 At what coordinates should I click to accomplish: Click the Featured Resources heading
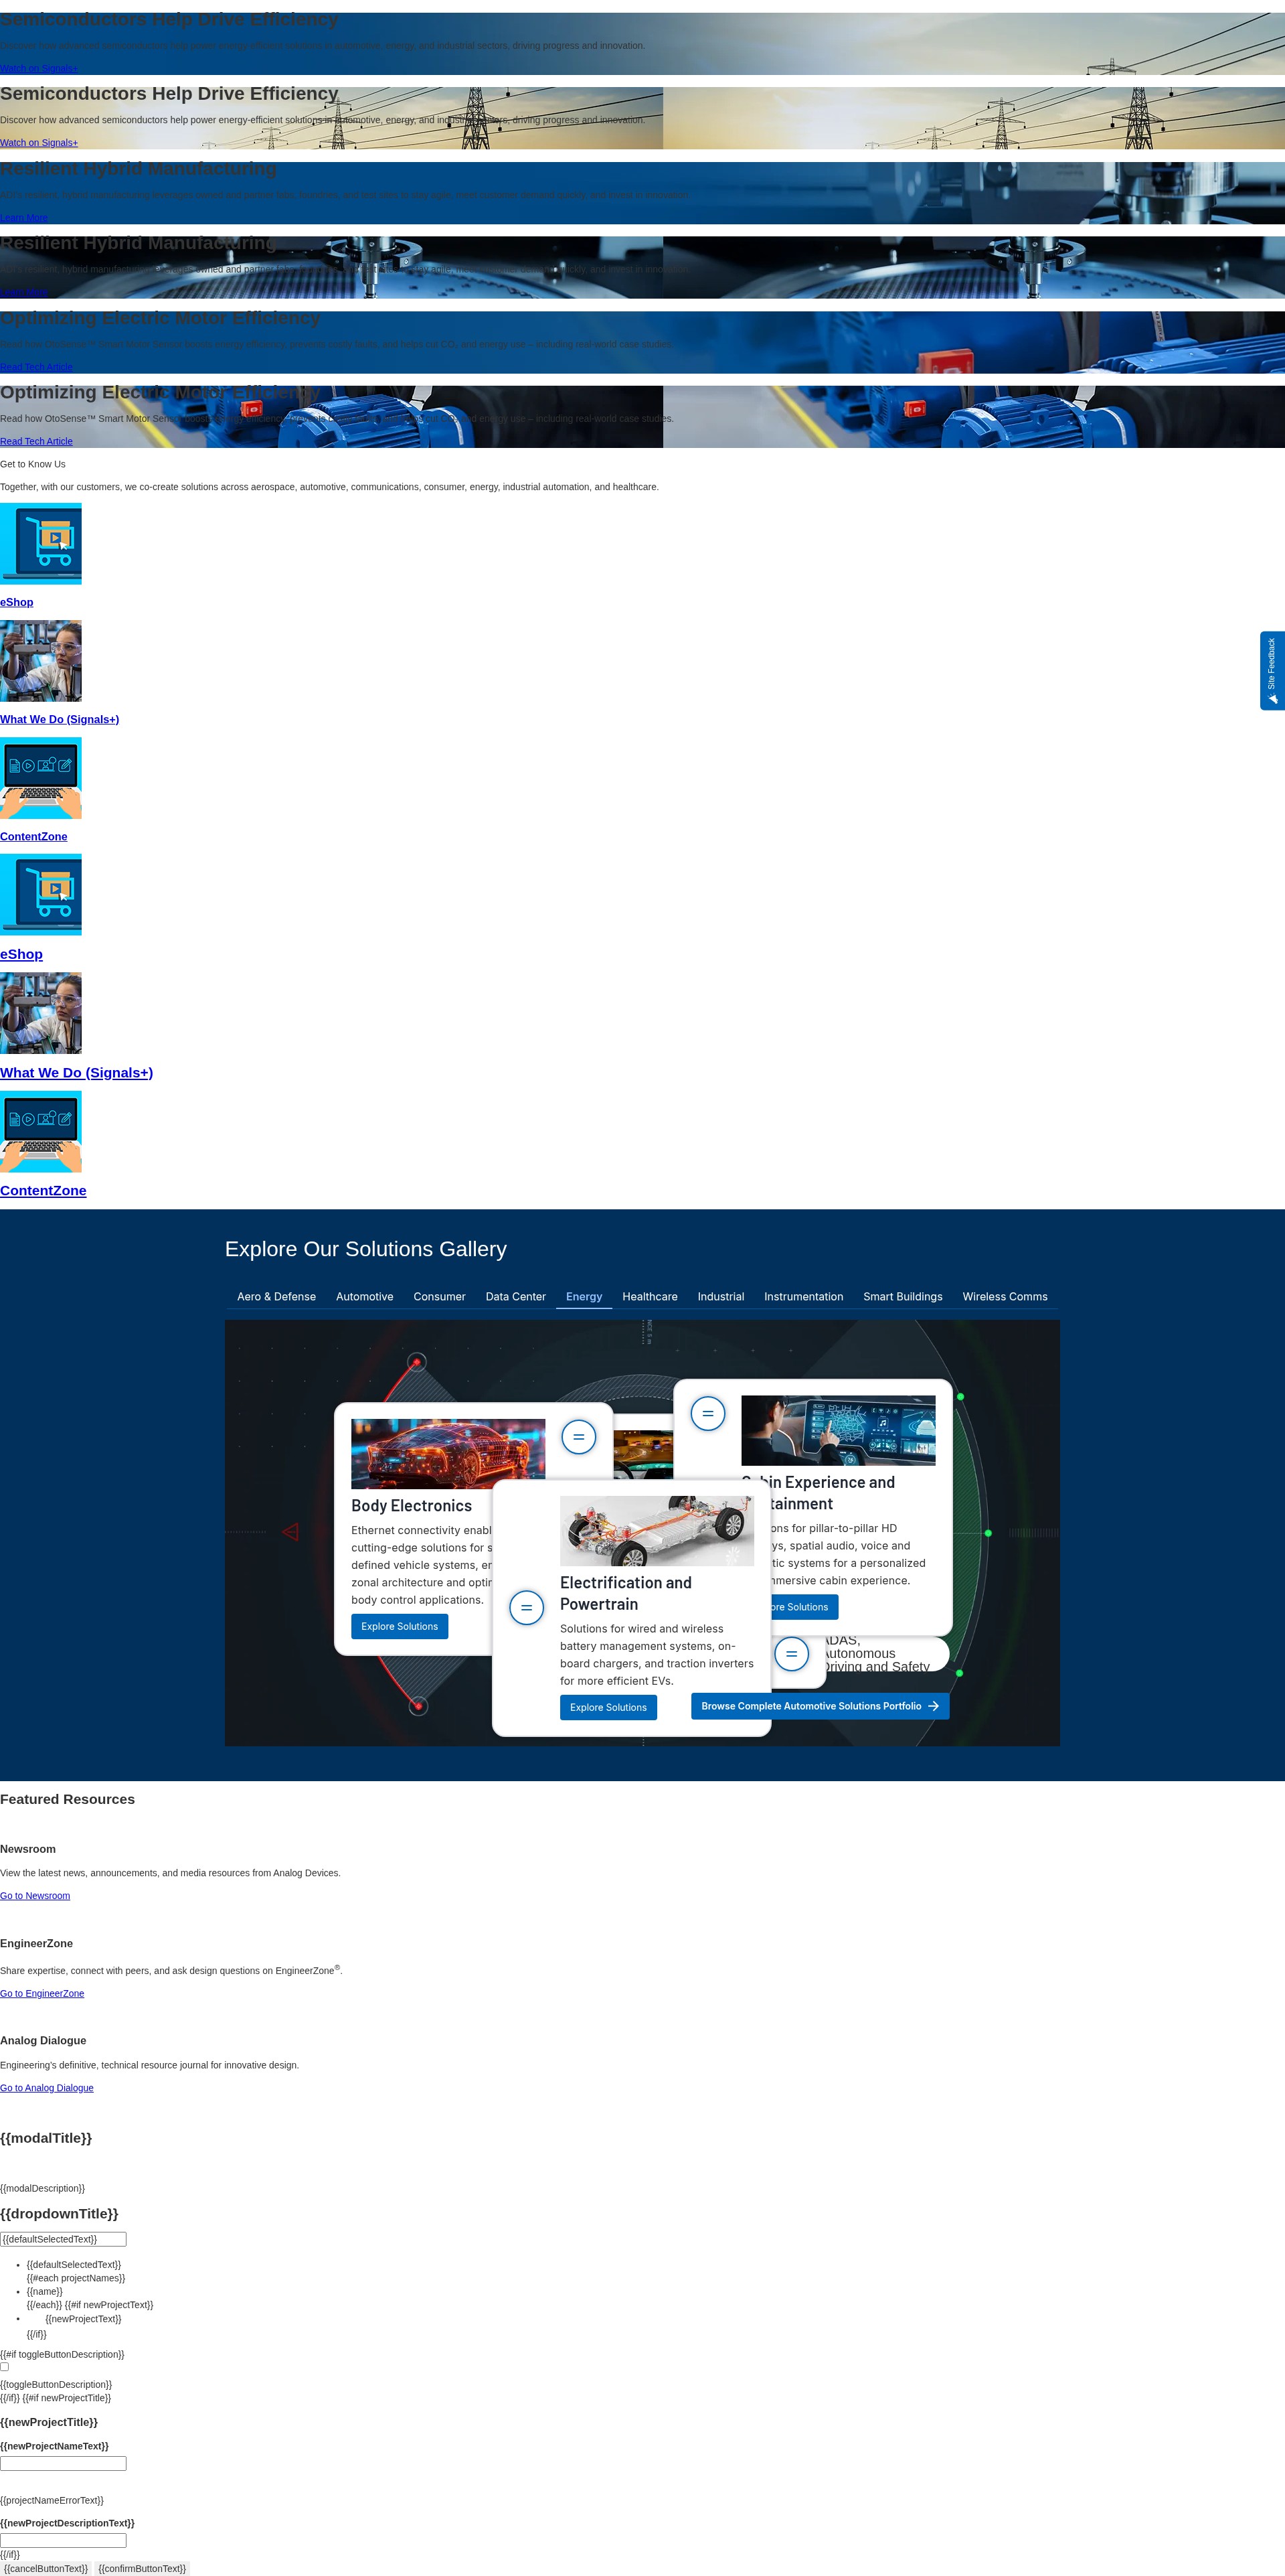point(67,1799)
